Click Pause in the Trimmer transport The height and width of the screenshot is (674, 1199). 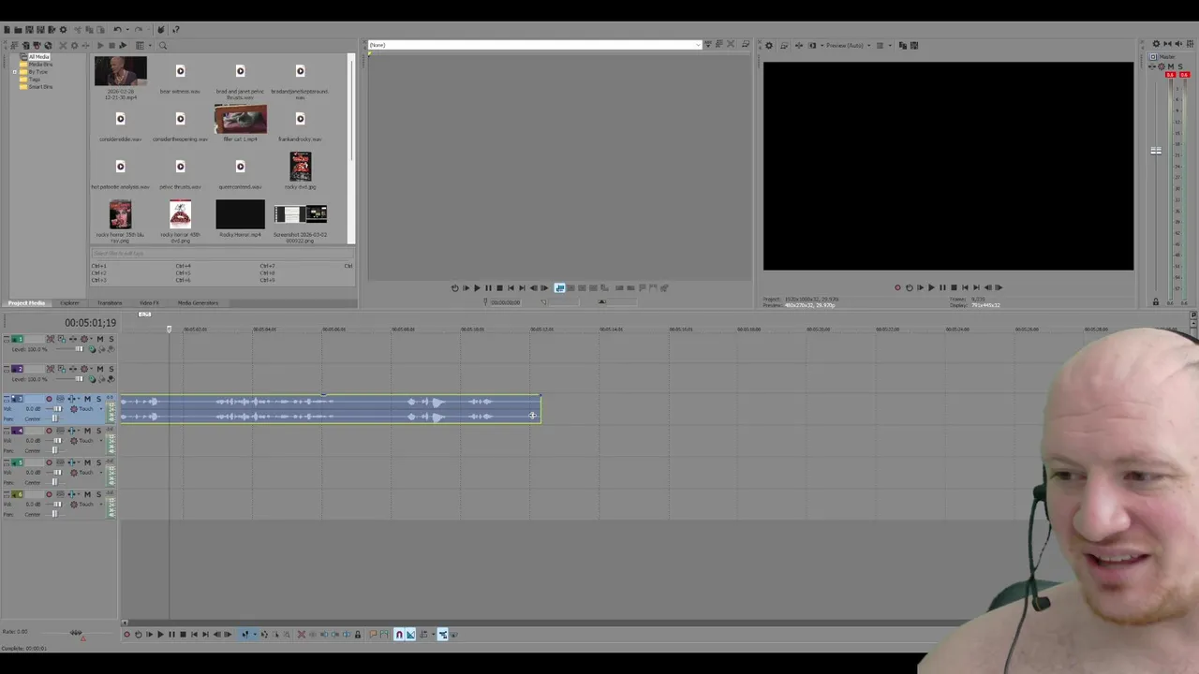(488, 287)
